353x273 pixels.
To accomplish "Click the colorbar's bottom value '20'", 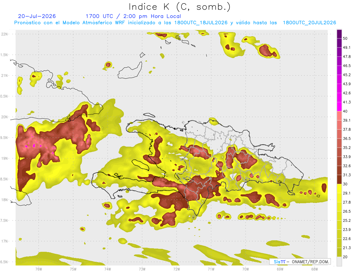I will pyautogui.click(x=345, y=257).
